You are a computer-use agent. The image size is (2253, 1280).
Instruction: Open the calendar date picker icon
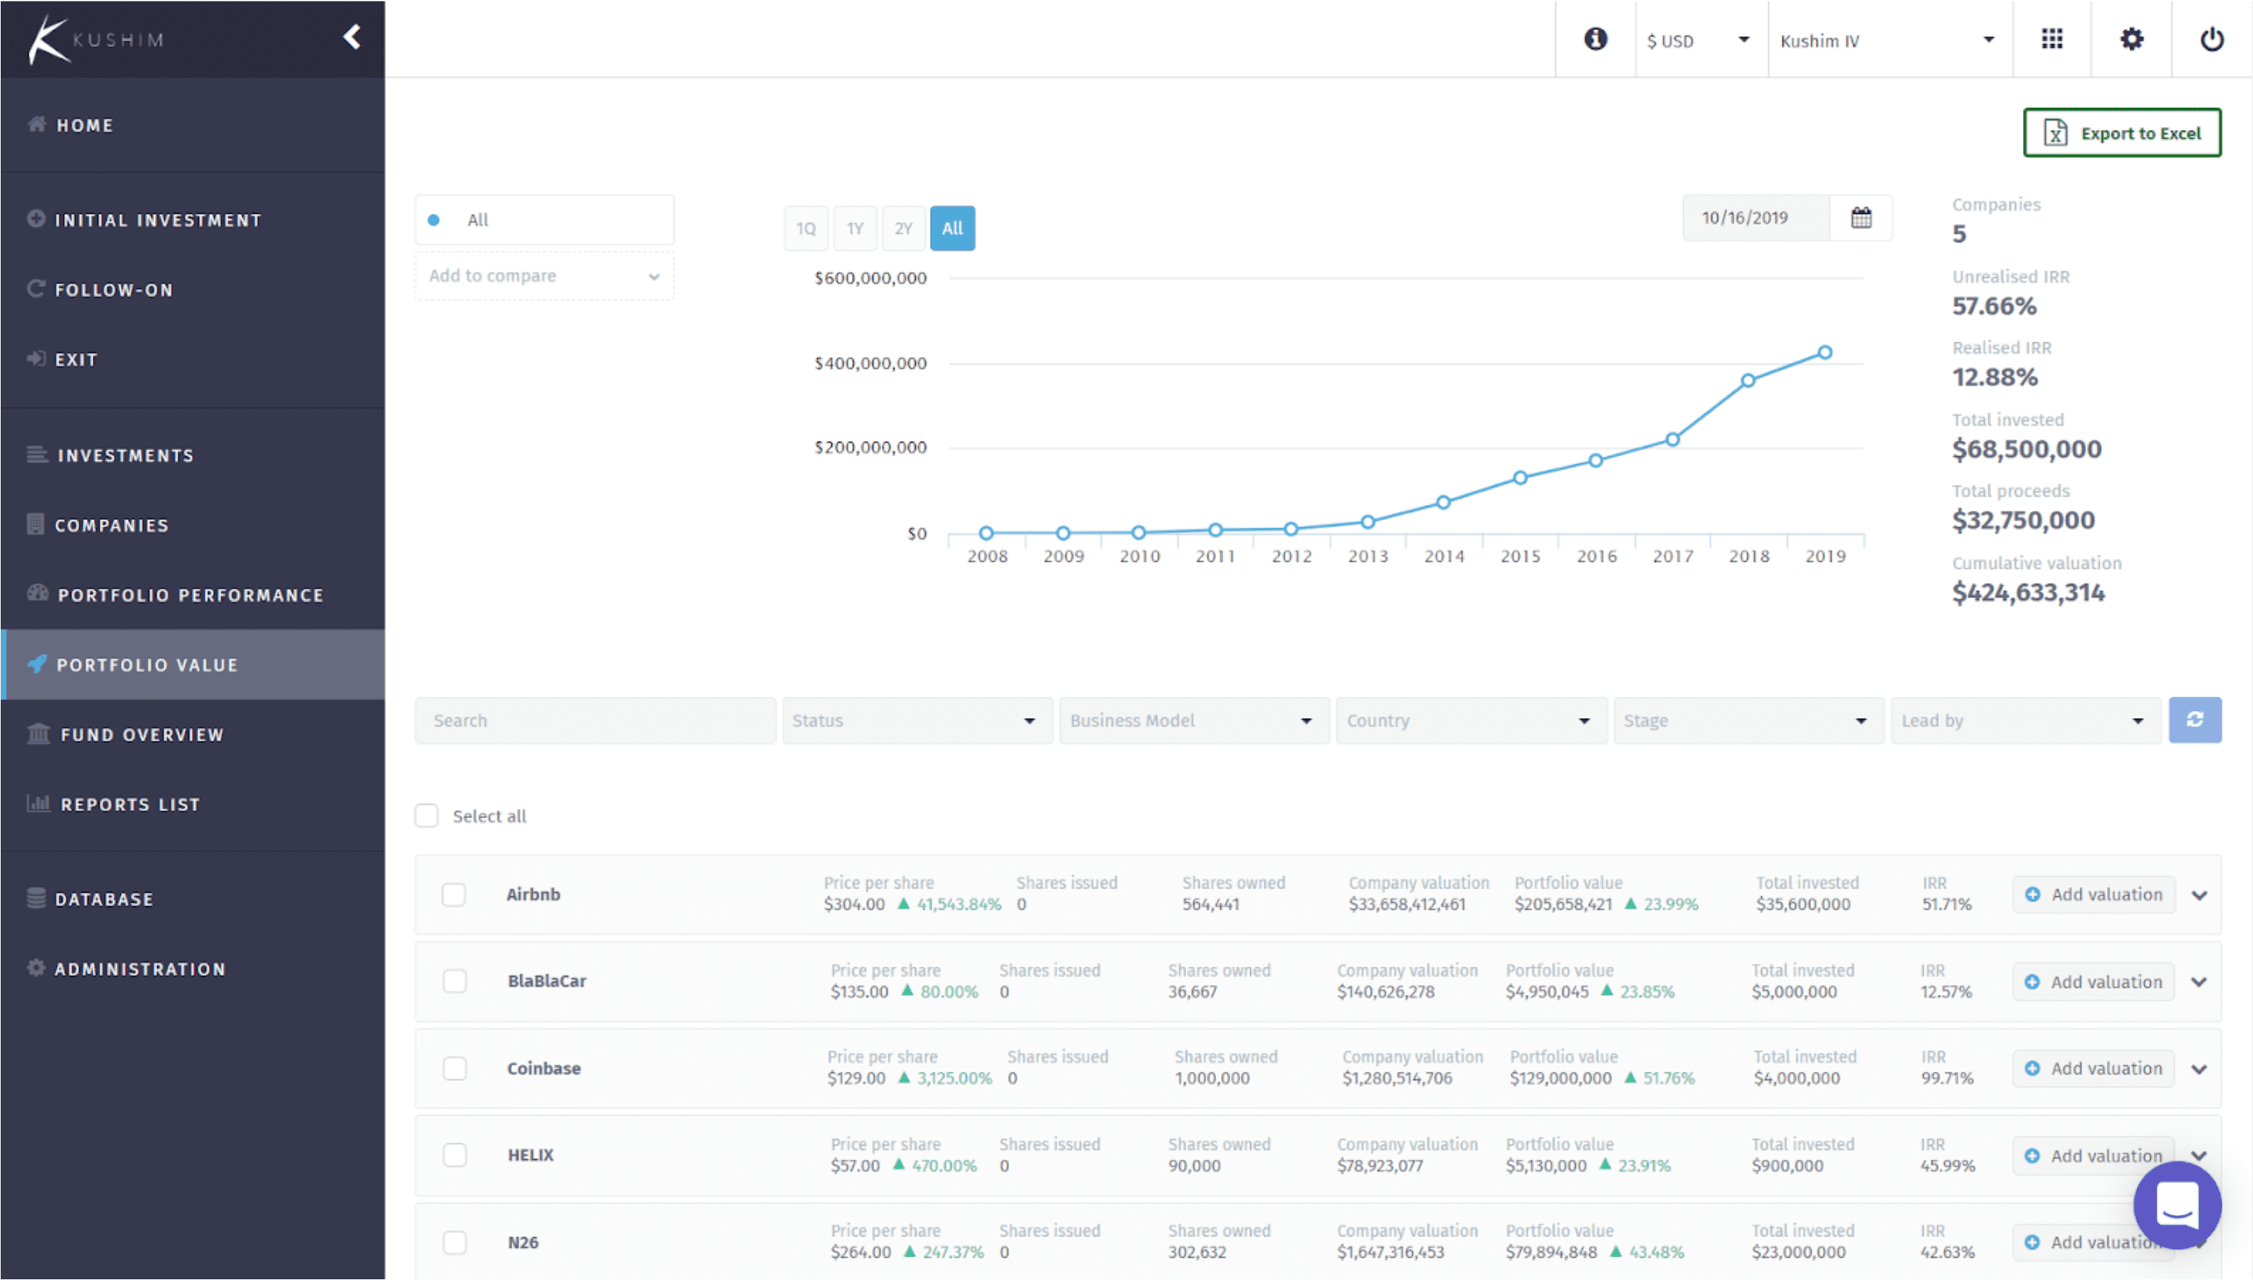coord(1861,217)
